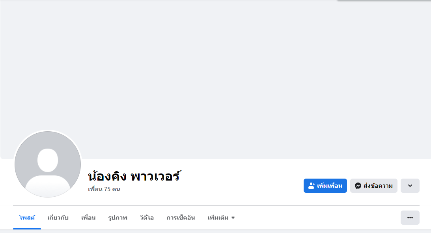Open the เกี่ยวกับ tab
431x233 pixels.
point(58,218)
